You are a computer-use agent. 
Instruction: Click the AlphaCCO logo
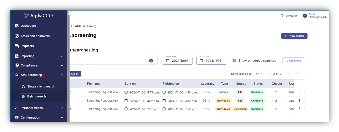click(x=39, y=16)
